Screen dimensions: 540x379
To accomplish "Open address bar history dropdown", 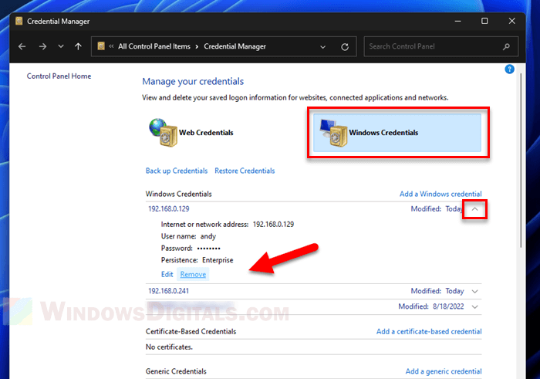I will coord(322,47).
